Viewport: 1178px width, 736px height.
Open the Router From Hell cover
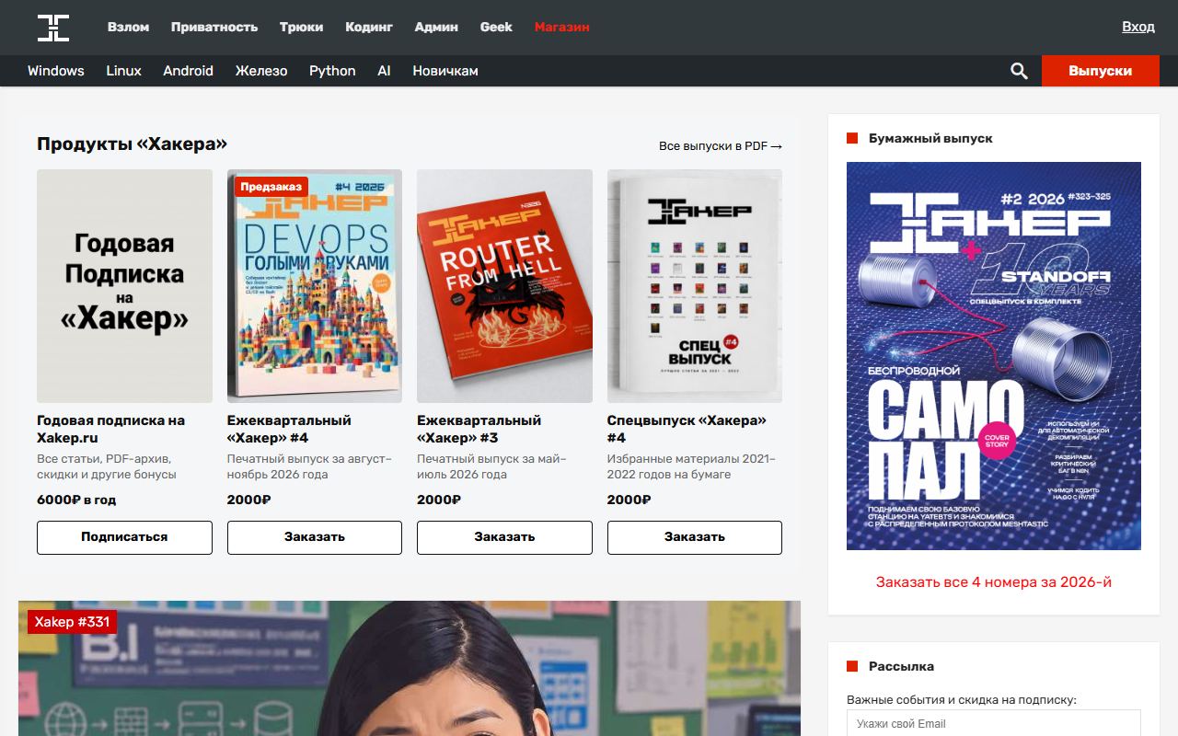point(504,286)
